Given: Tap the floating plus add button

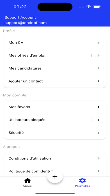Looking at the screenshot, I should pyautogui.click(x=55, y=177).
